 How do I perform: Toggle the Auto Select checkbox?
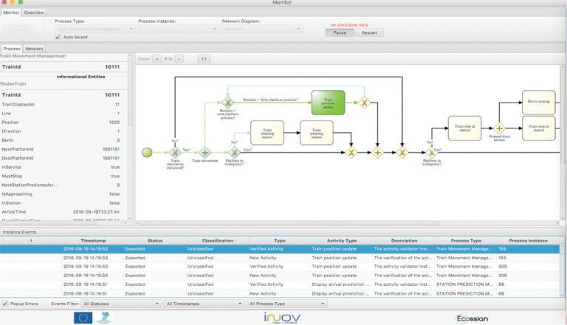[58, 37]
